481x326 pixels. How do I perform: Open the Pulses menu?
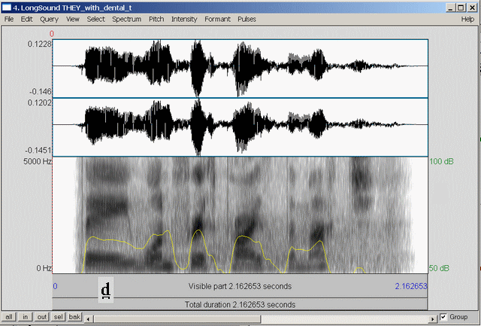pos(247,18)
